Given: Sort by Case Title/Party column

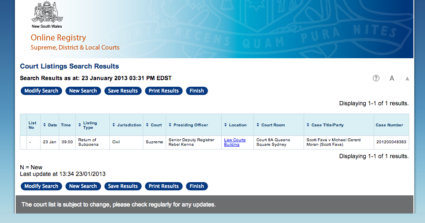Looking at the screenshot, I should tap(325, 125).
